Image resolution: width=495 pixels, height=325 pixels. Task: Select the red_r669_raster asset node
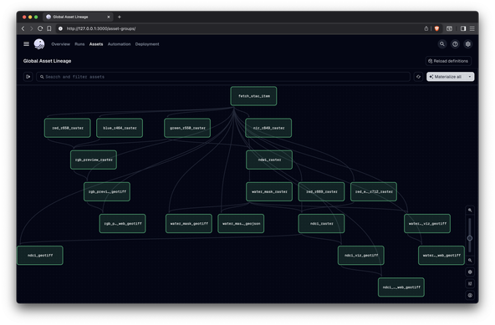coord(321,191)
